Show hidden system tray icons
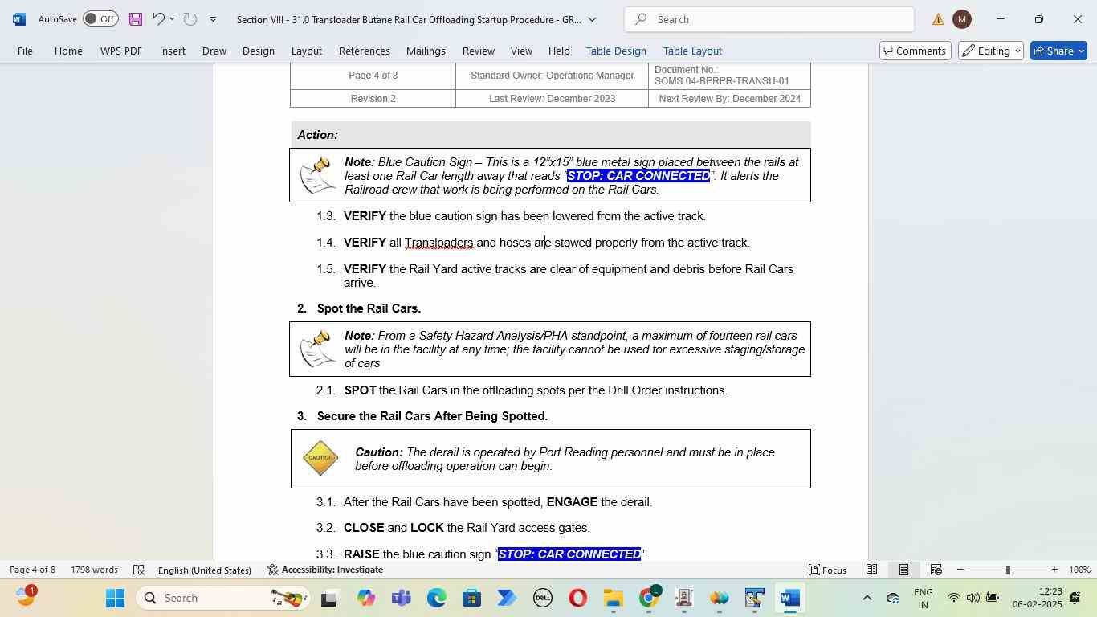This screenshot has height=617, width=1097. pos(867,598)
